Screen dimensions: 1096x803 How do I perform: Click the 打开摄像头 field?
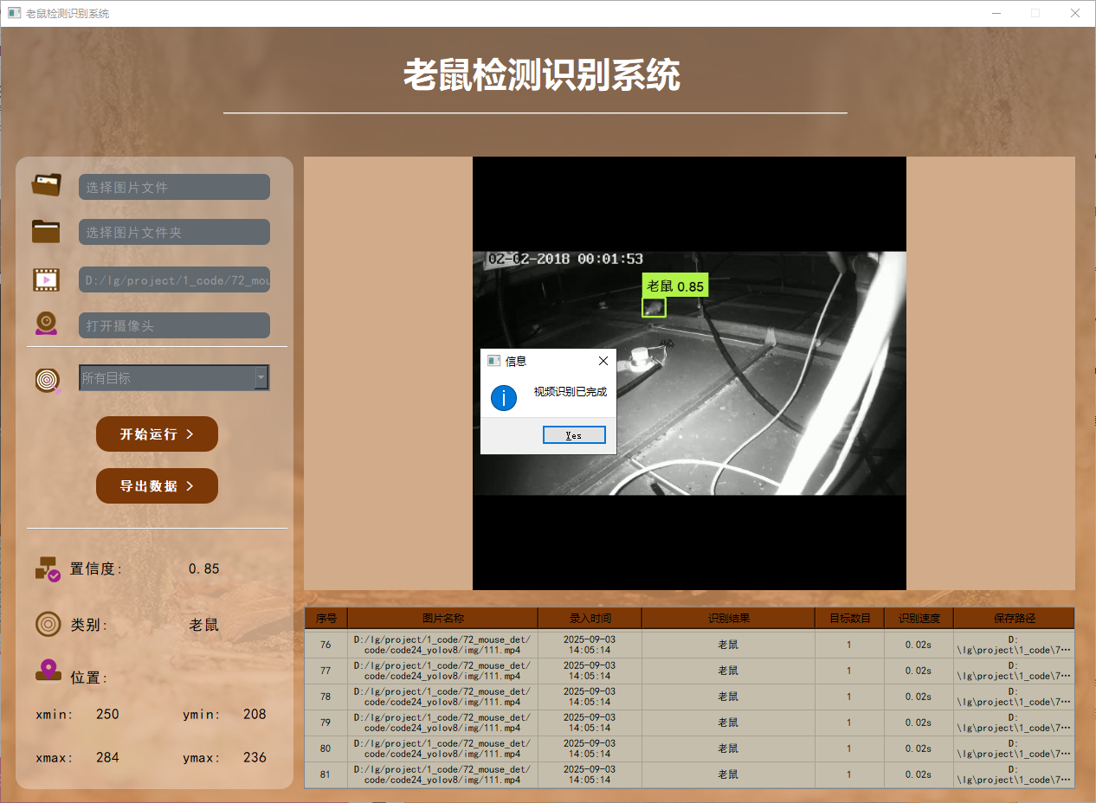click(x=174, y=325)
